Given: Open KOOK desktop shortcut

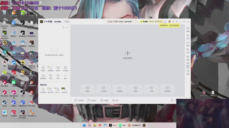Looking at the screenshot, I should tap(23, 14).
